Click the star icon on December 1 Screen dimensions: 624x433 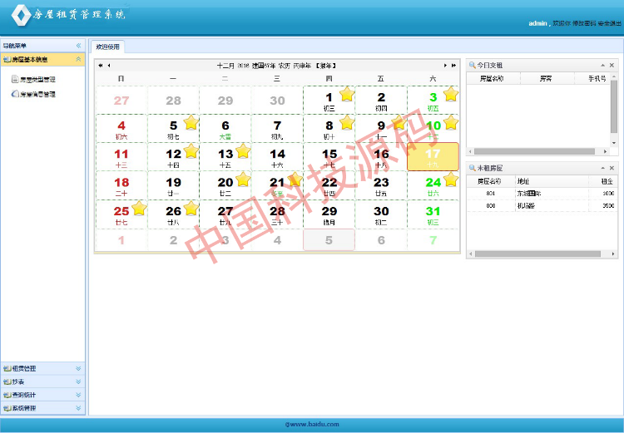click(x=347, y=95)
